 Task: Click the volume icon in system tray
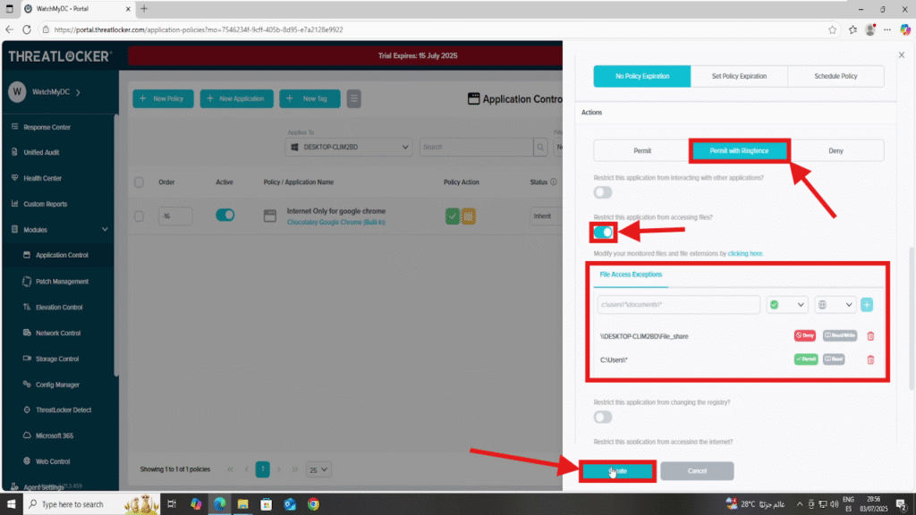(835, 504)
